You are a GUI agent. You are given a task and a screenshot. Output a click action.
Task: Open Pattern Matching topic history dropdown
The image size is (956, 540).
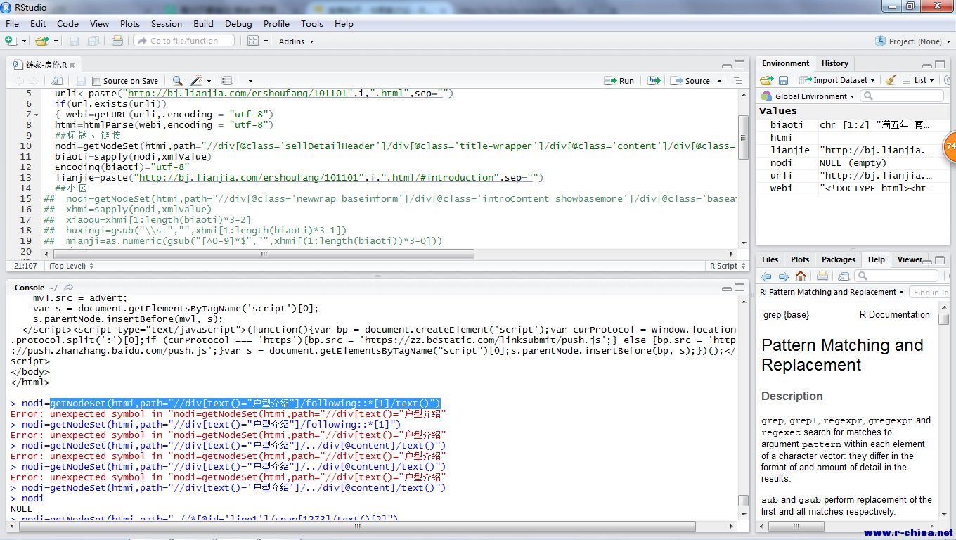coord(832,292)
